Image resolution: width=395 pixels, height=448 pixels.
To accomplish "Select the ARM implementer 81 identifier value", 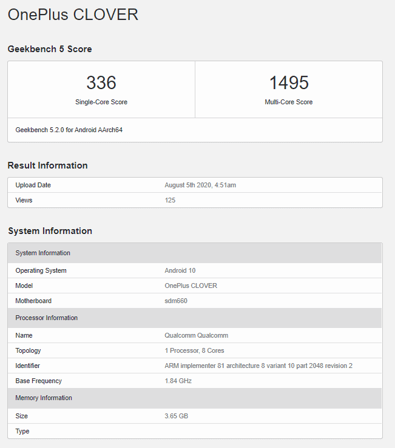I will [258, 366].
